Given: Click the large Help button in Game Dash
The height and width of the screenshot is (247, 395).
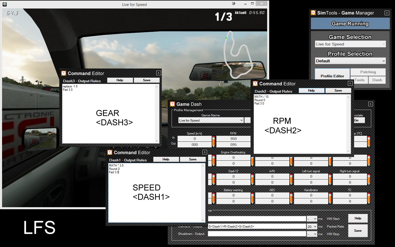Looking at the screenshot, I should (358, 218).
